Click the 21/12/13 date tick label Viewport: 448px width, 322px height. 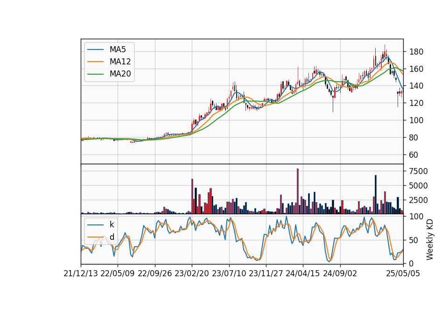81,273
